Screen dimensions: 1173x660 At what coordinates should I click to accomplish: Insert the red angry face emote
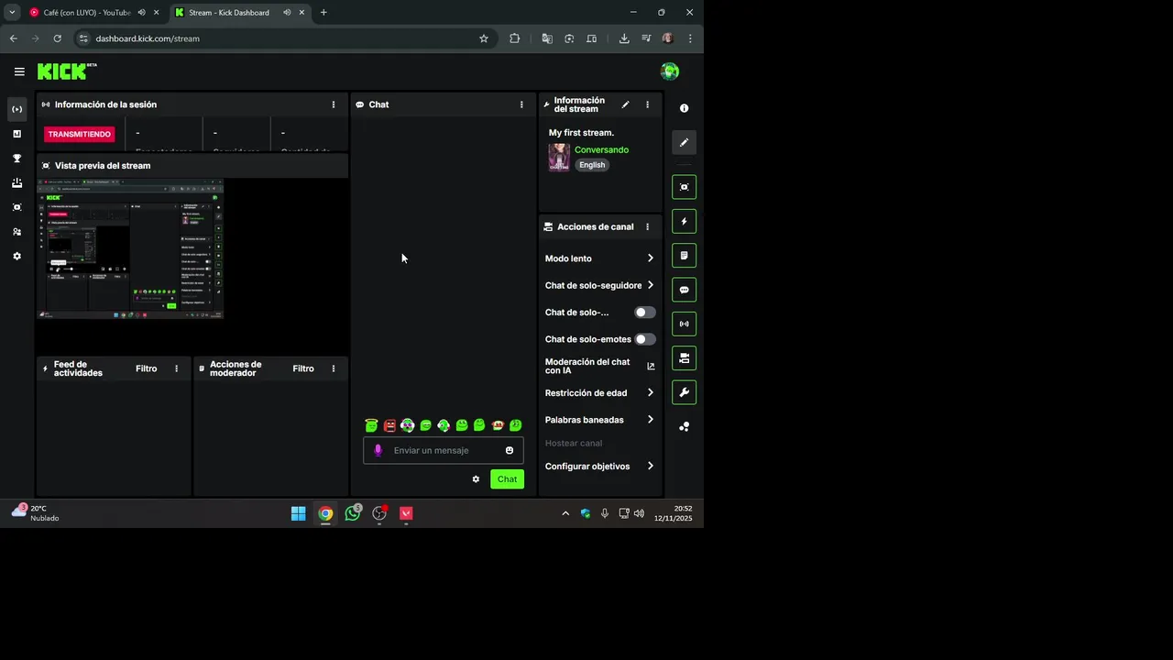tap(389, 425)
